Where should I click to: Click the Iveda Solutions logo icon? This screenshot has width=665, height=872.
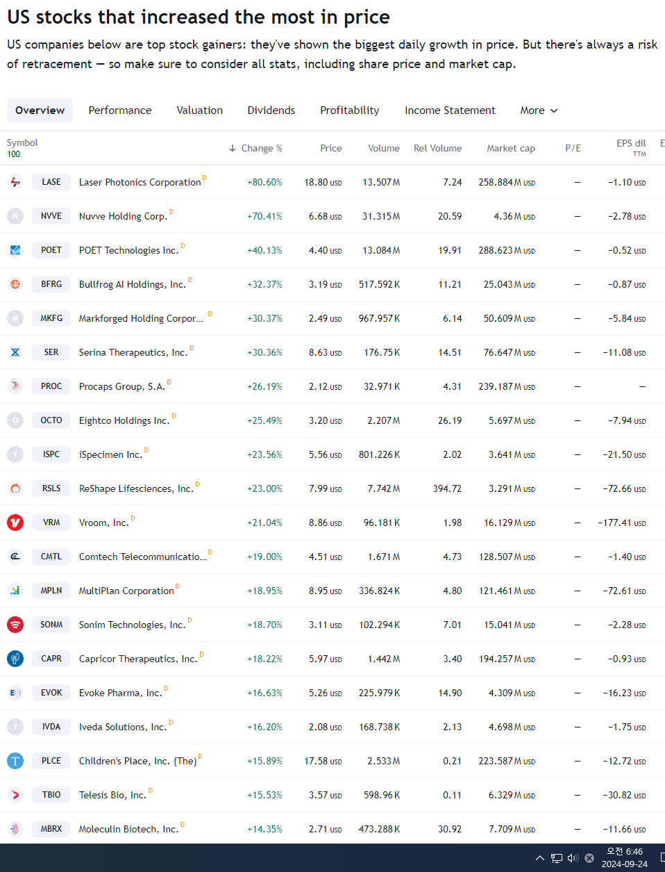15,727
